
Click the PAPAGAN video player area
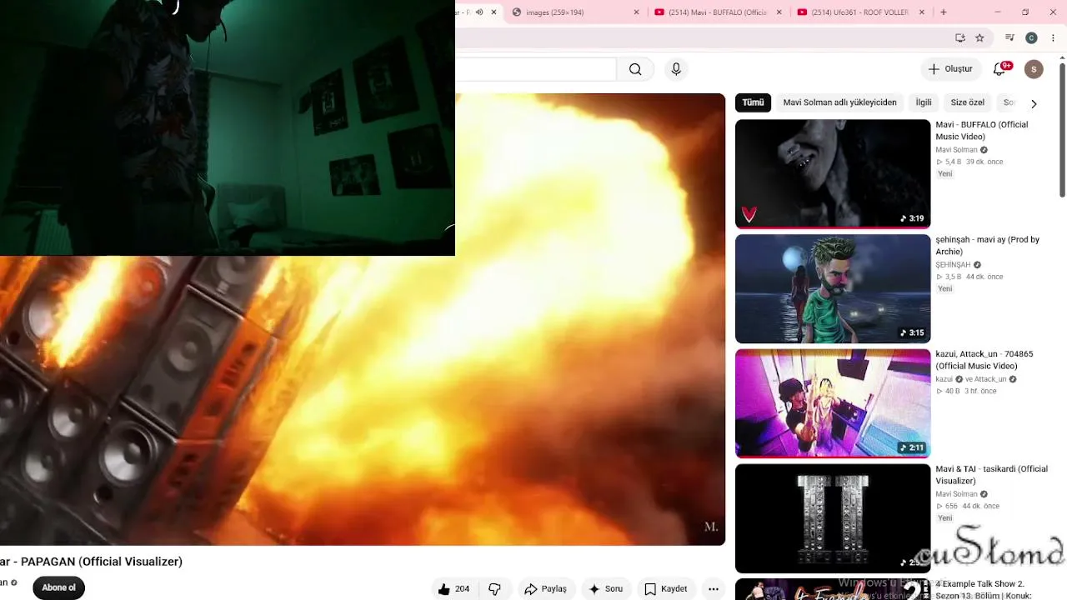pos(363,319)
